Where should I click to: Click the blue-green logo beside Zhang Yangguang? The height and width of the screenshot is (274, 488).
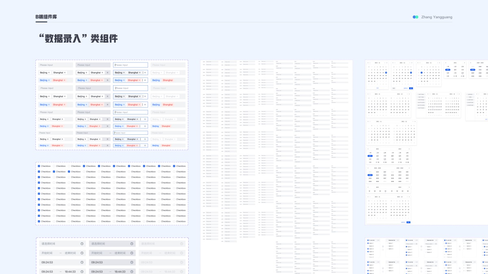[x=416, y=17]
